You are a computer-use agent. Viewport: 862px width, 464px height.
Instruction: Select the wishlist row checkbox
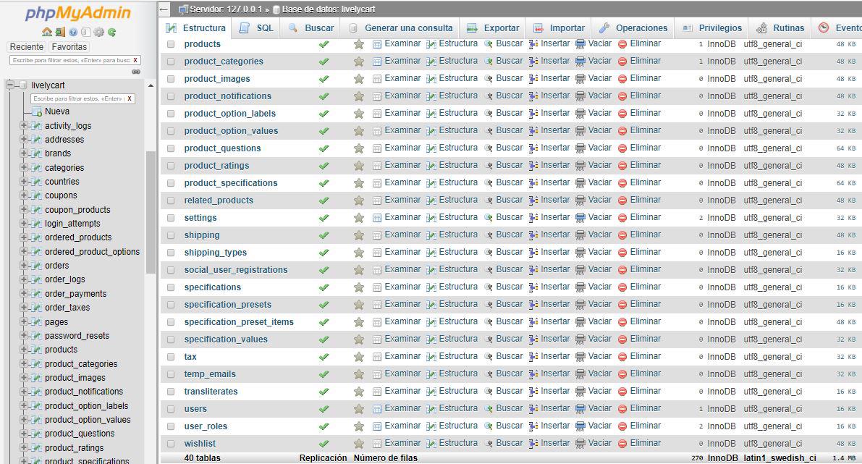pos(171,444)
